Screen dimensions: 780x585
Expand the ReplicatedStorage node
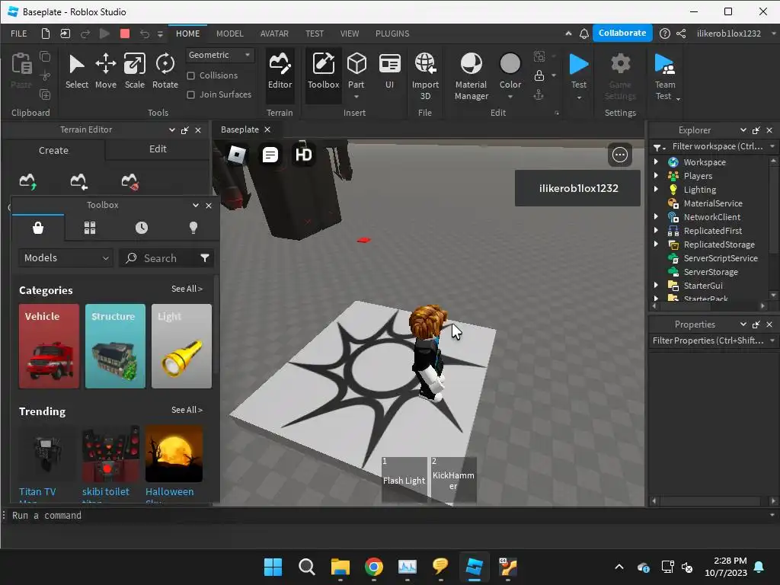pyautogui.click(x=656, y=245)
